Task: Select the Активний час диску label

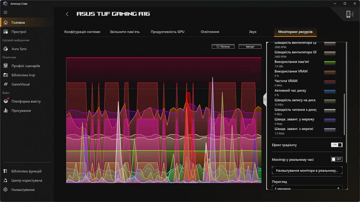Action: (290, 91)
